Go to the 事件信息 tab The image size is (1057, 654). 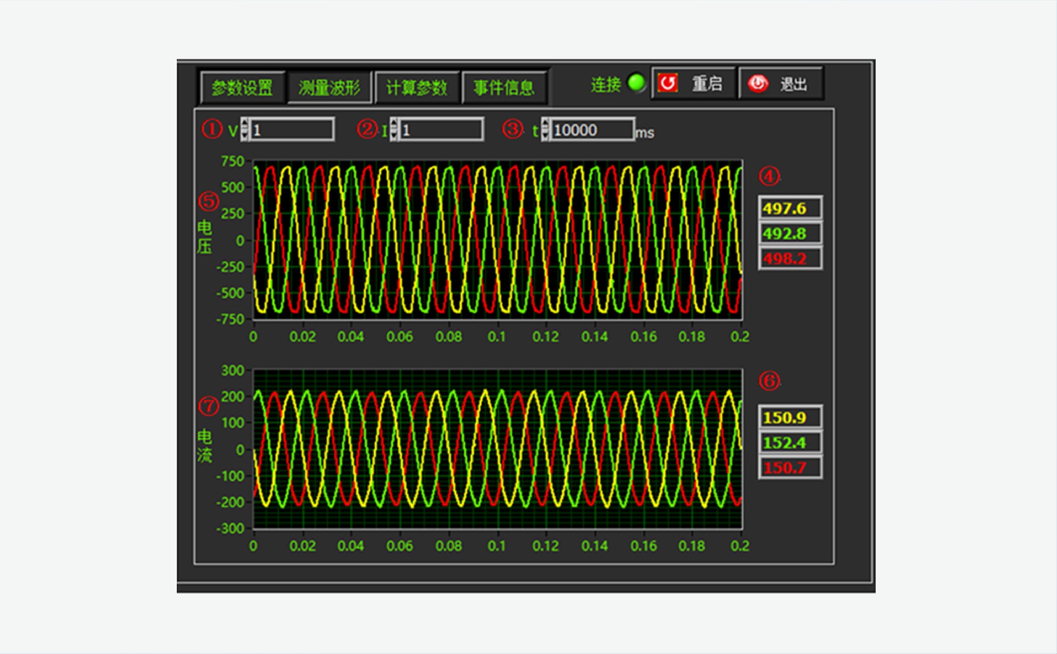tap(503, 88)
